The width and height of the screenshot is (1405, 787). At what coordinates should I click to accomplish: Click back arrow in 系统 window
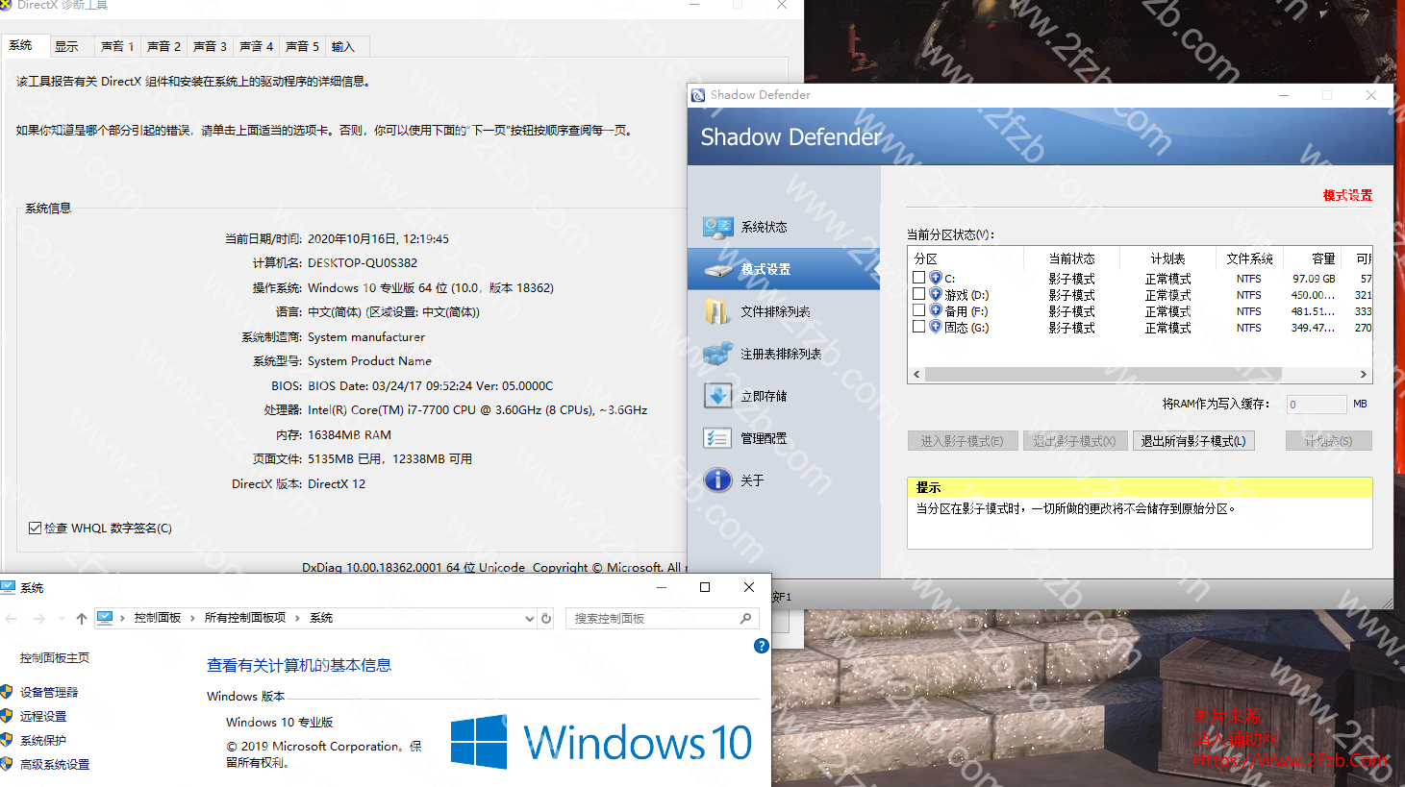pyautogui.click(x=12, y=618)
